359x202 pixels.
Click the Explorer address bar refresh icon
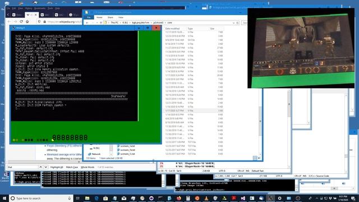tap(237, 22)
